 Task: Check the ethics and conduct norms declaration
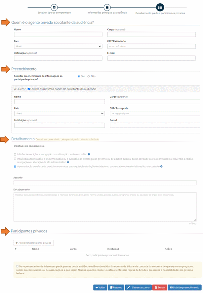tap(17, 266)
